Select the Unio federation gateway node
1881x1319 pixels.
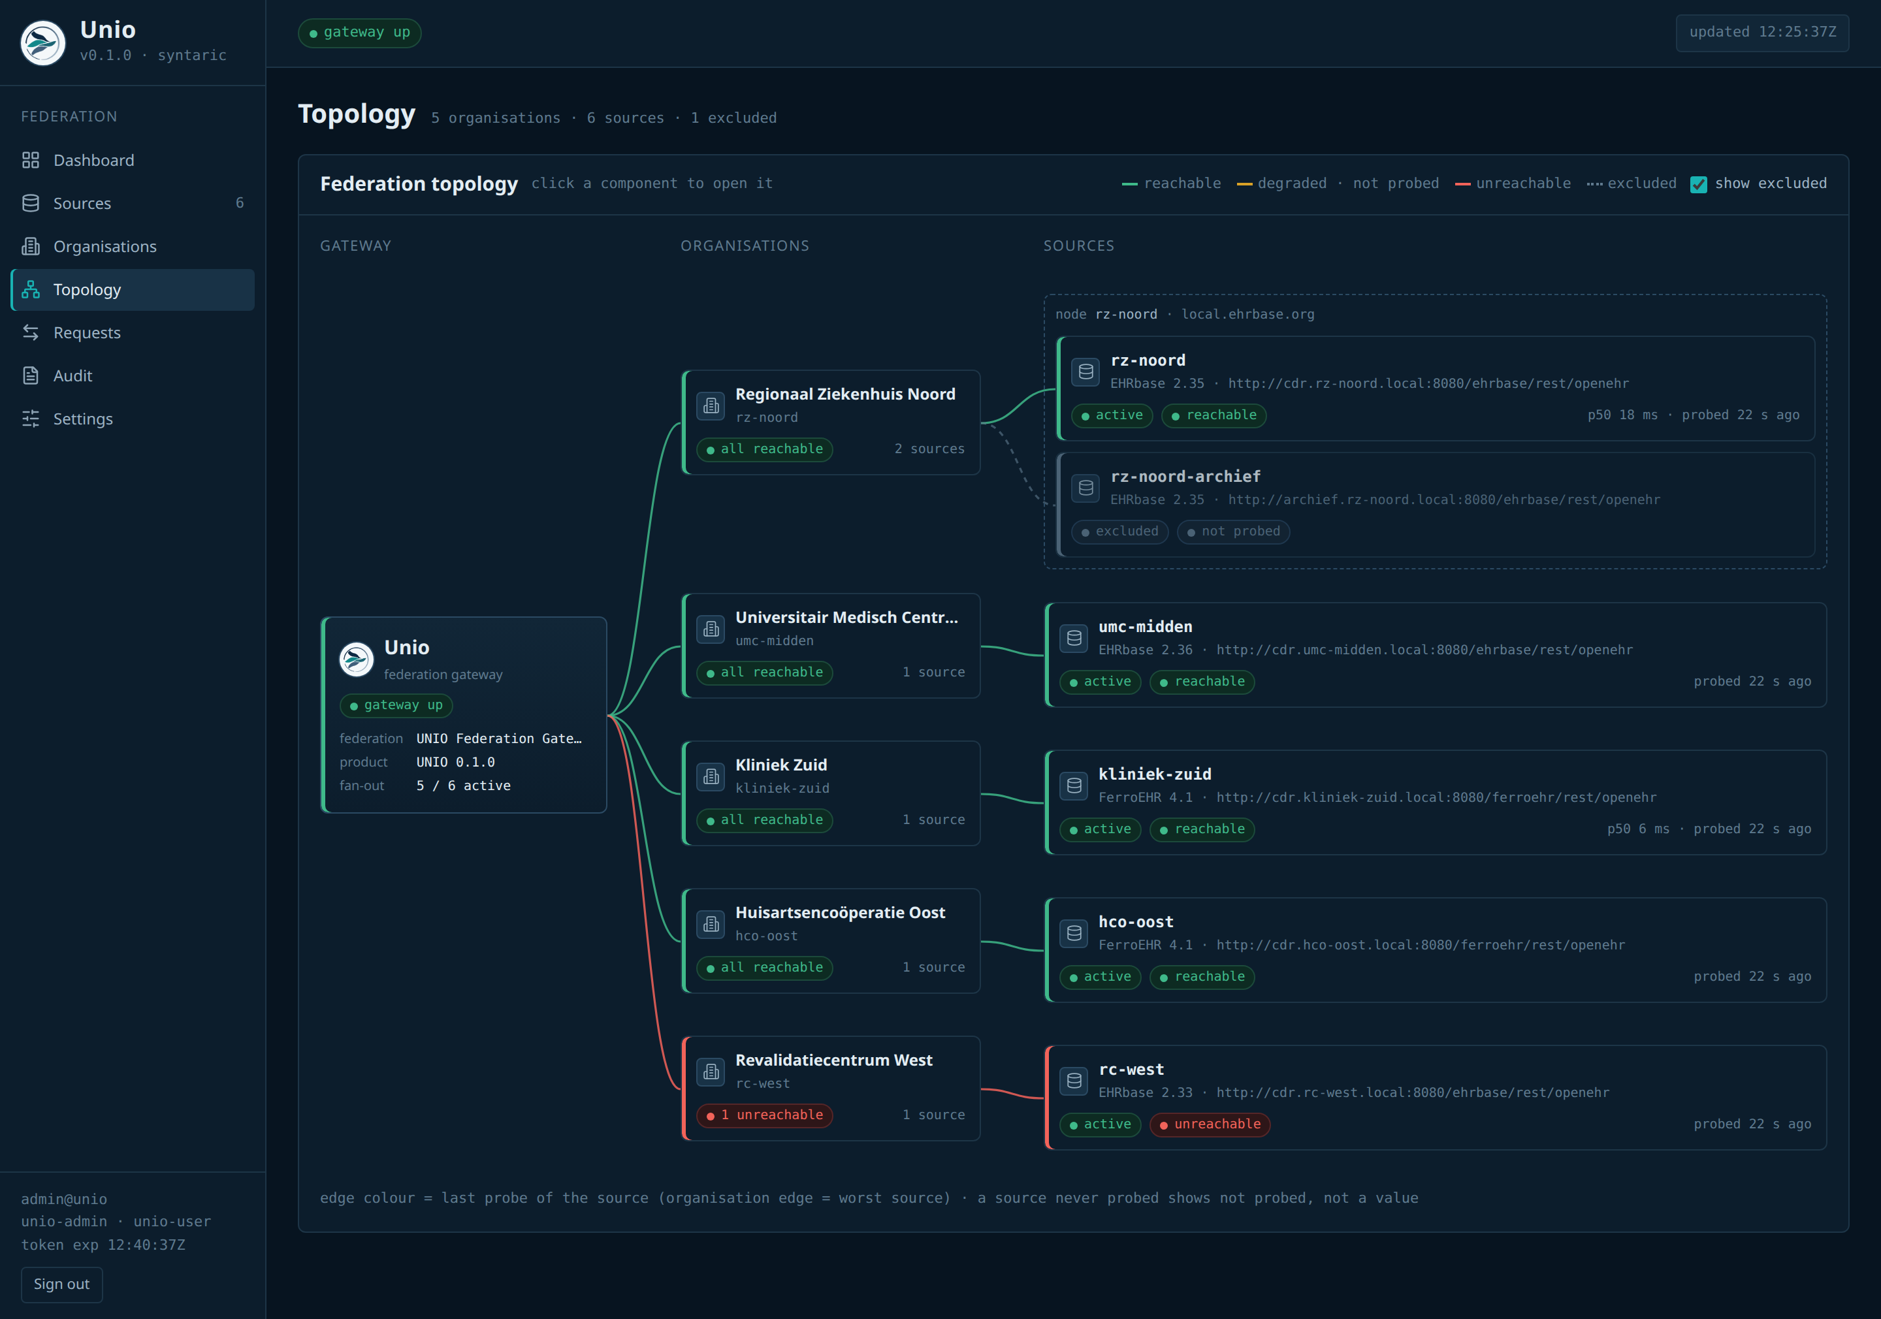click(464, 714)
